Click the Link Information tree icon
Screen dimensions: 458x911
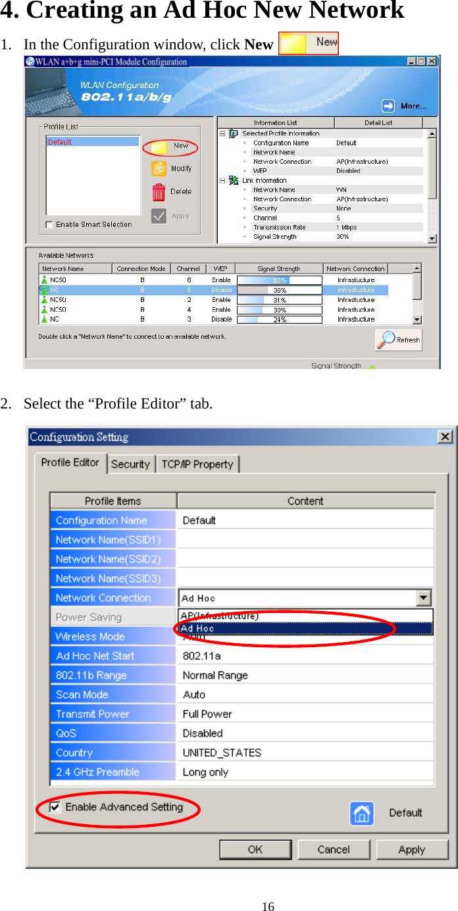233,180
